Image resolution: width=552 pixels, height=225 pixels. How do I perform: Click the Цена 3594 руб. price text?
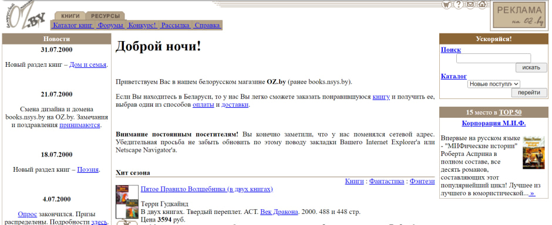pyautogui.click(x=163, y=219)
